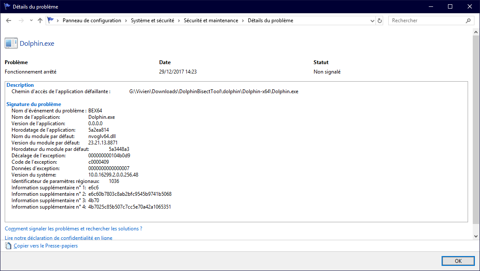Click the clipboard copy icon
Image resolution: width=480 pixels, height=271 pixels.
coord(8,246)
